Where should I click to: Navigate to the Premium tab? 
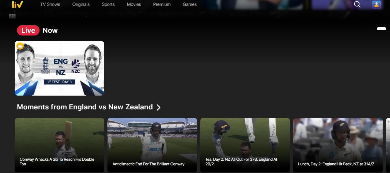162,4
